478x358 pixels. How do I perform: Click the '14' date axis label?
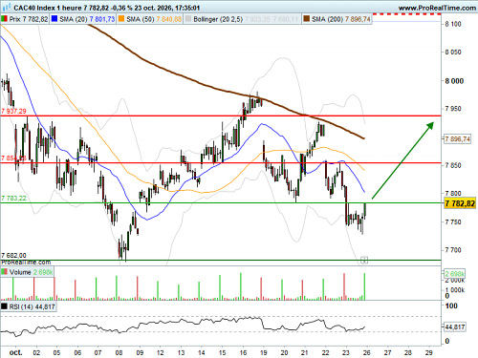(202, 352)
